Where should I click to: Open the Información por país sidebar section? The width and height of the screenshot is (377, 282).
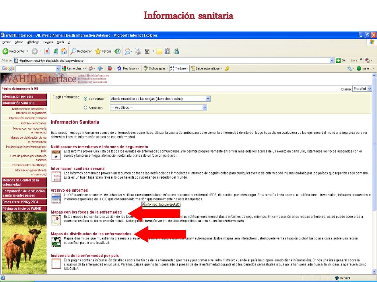point(24,97)
